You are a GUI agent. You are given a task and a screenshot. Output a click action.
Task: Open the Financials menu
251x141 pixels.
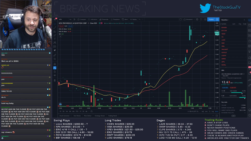click(104, 19)
